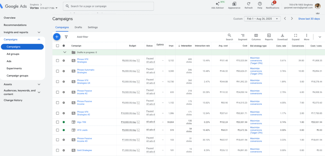Click green status dot for VFX Leads
325x156 pixels.
click(x=63, y=130)
